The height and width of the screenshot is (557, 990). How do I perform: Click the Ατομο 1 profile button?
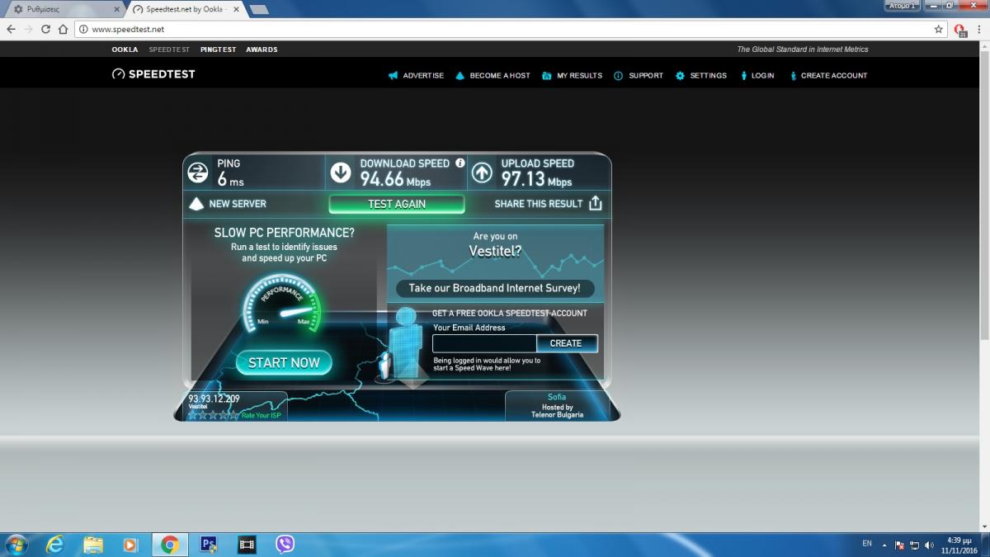[x=903, y=5]
